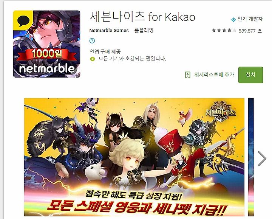Open the partially visible second screenshot

[x=251, y=157]
